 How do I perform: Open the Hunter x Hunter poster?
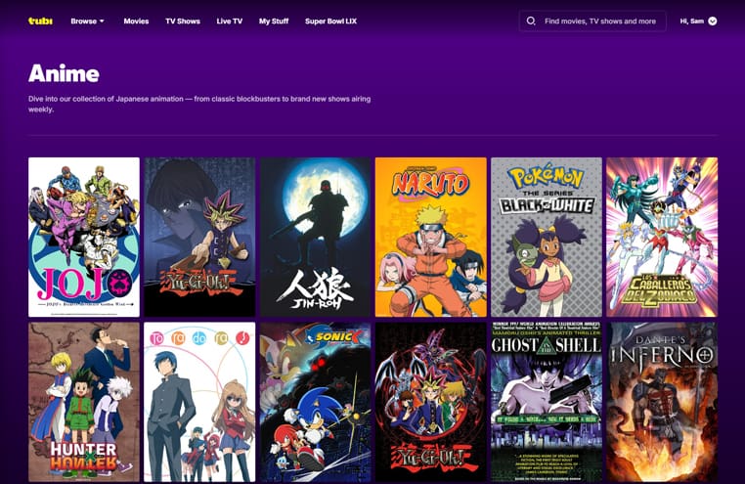[84, 402]
